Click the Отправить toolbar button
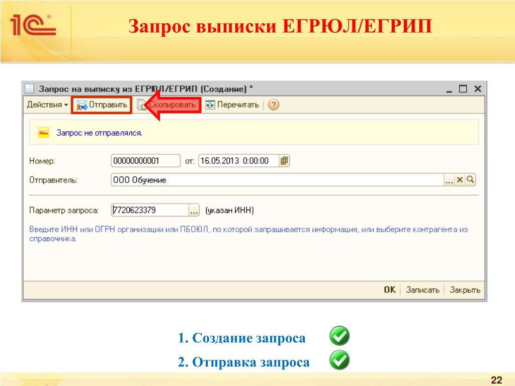Screen dimensions: 515x386 (102, 105)
